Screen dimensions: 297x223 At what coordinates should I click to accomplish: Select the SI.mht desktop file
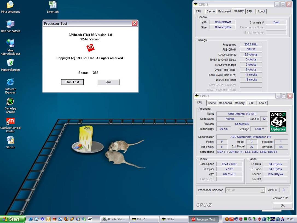pyautogui.click(x=10, y=143)
